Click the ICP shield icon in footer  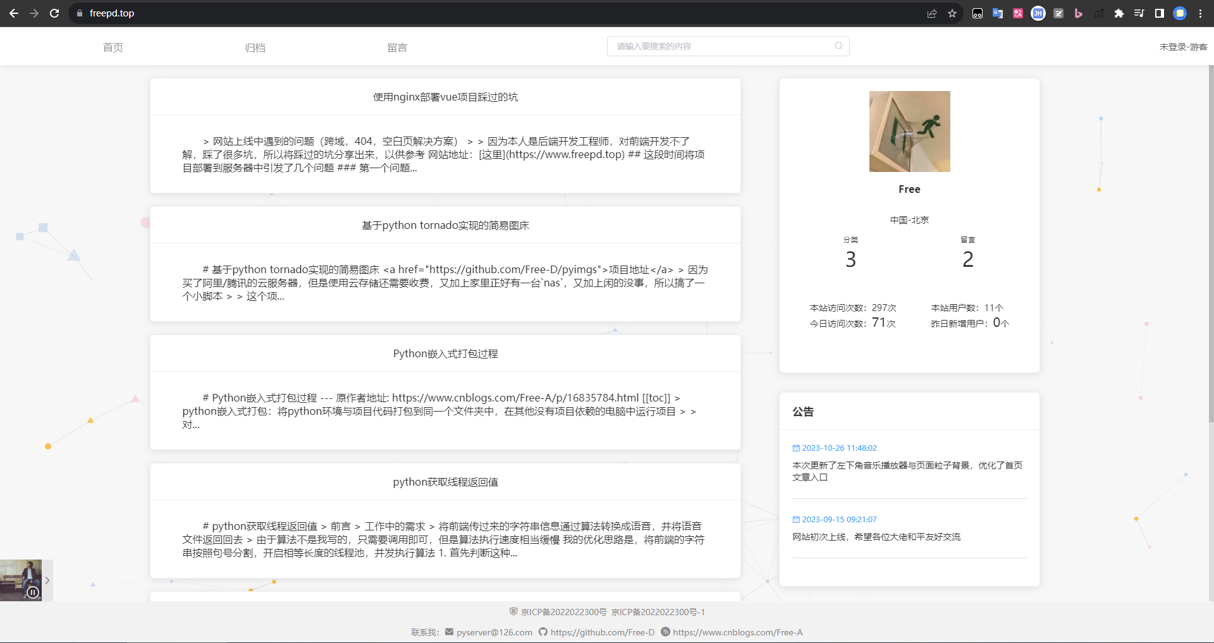[513, 611]
